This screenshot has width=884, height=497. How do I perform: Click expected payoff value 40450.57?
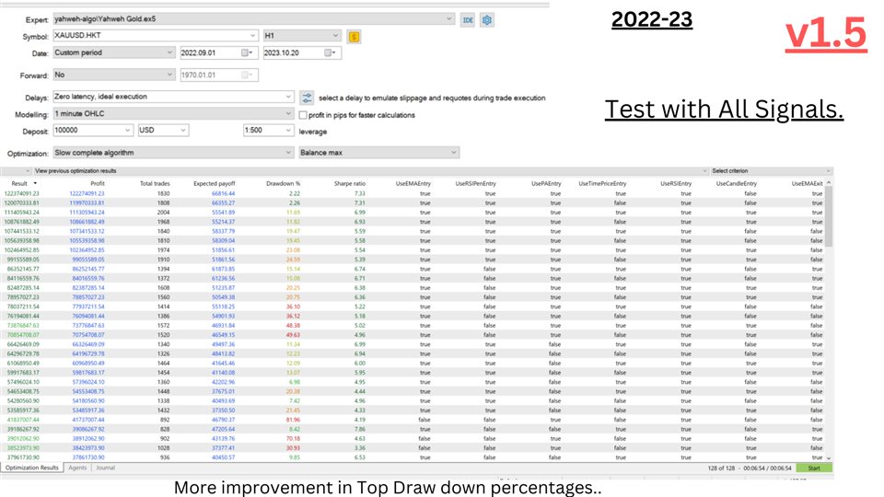pos(223,457)
